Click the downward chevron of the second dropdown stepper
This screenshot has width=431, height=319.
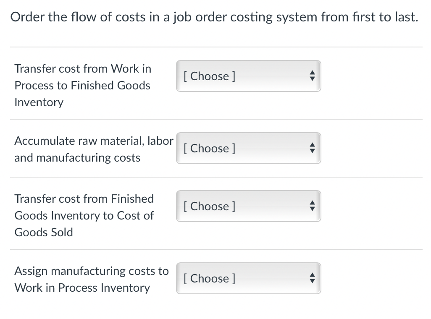pos(312,151)
